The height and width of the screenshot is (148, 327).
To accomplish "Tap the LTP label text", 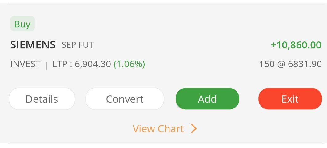I will 59,64.
